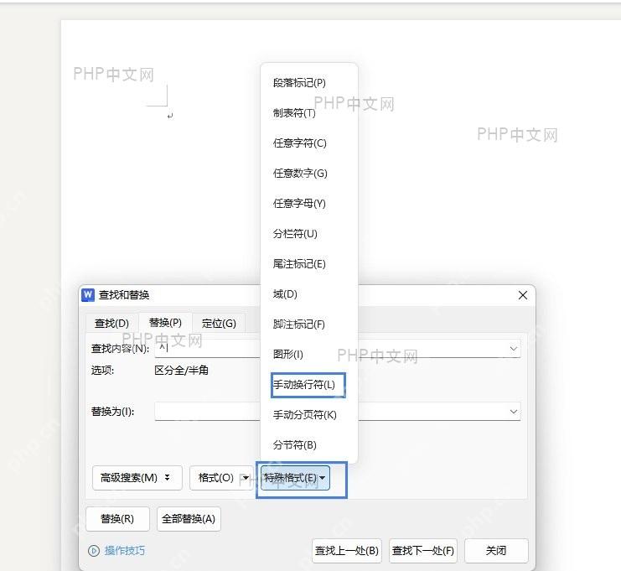Click the 替换(R) button
This screenshot has height=571, width=621.
click(117, 519)
